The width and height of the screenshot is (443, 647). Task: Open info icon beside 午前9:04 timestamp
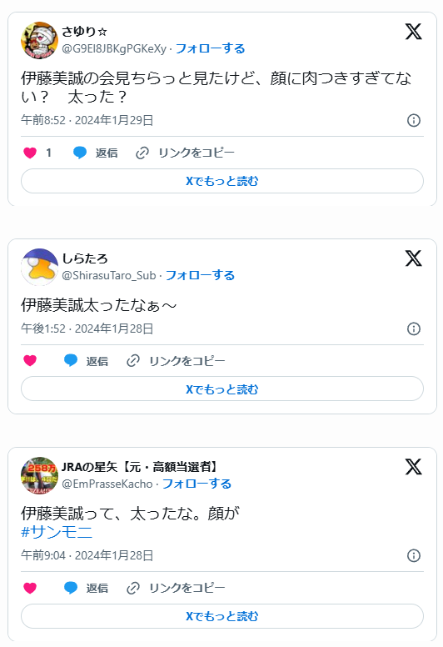tap(414, 555)
